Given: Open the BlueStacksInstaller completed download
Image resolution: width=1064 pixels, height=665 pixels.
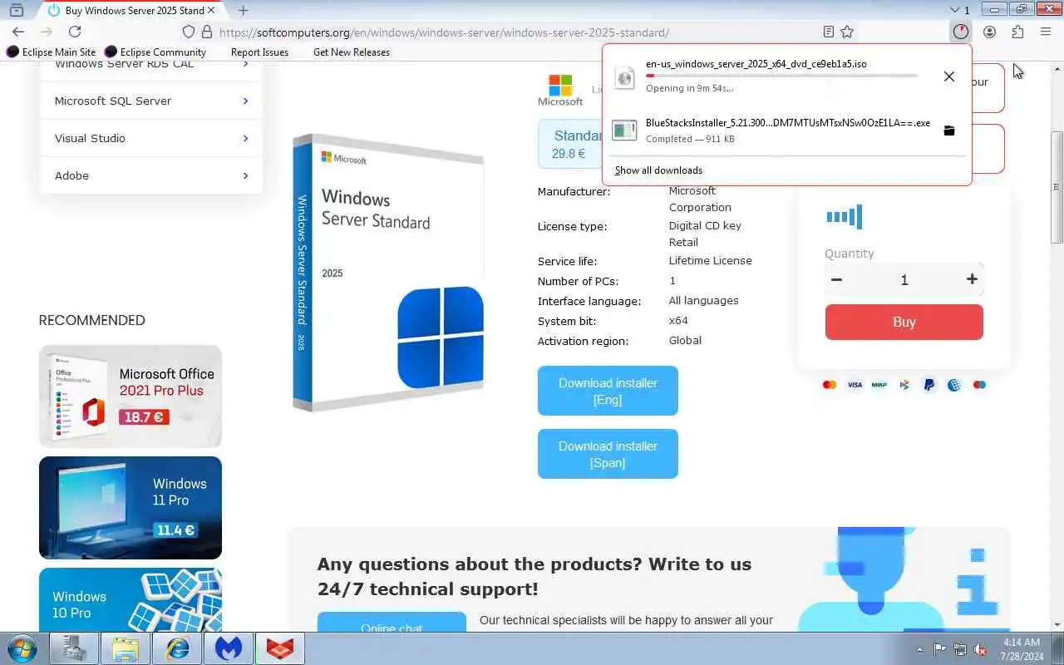Looking at the screenshot, I should tap(786, 131).
